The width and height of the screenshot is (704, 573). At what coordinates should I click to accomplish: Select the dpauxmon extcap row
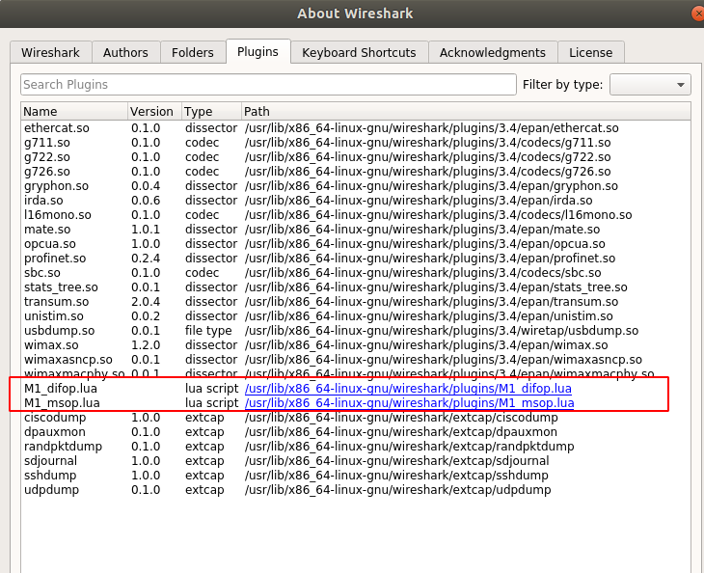(356, 432)
